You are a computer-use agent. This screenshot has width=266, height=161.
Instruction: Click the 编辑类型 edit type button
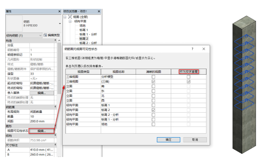tap(52, 35)
